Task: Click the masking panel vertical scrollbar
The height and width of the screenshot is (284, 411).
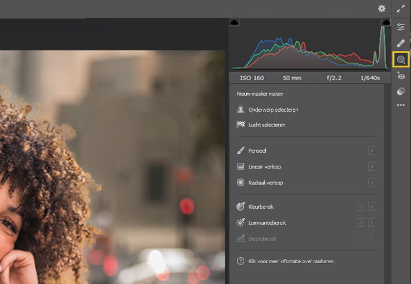Action: pos(388,183)
